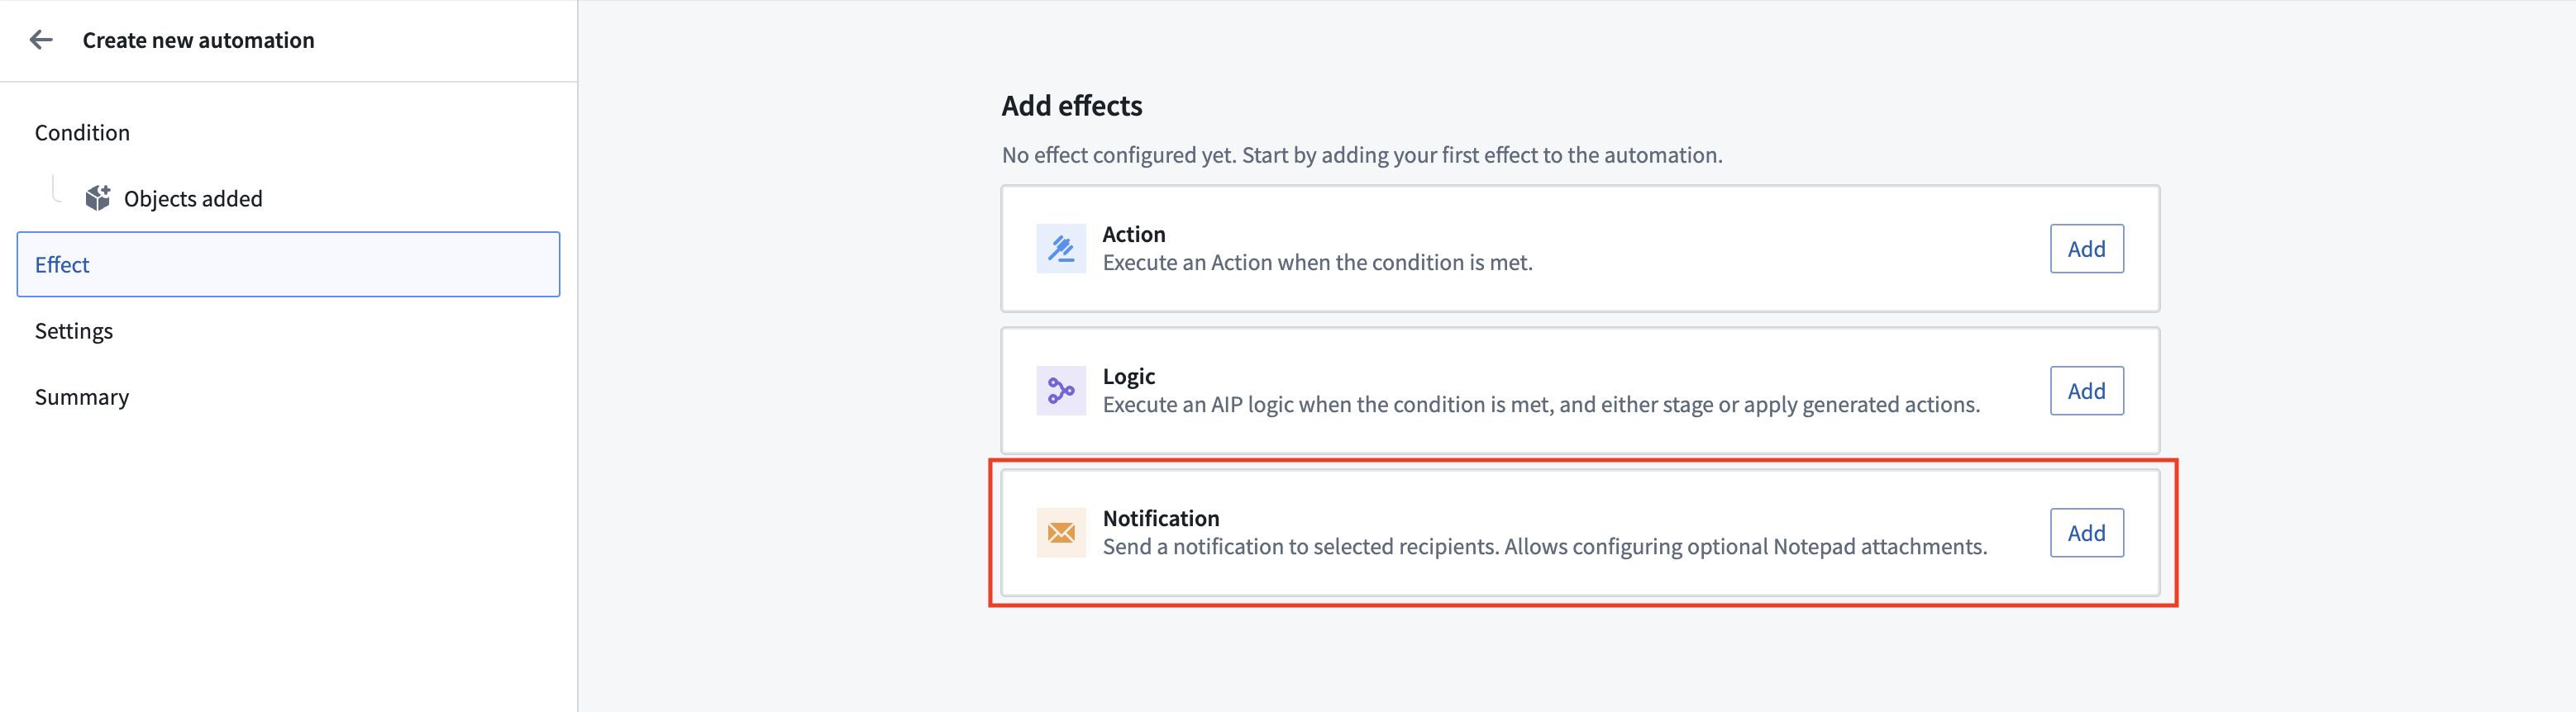Go to the Summary step

82,396
